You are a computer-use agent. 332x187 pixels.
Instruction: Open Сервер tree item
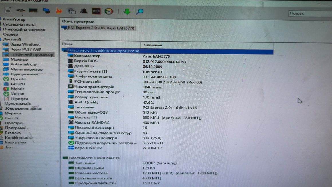[10, 34]
